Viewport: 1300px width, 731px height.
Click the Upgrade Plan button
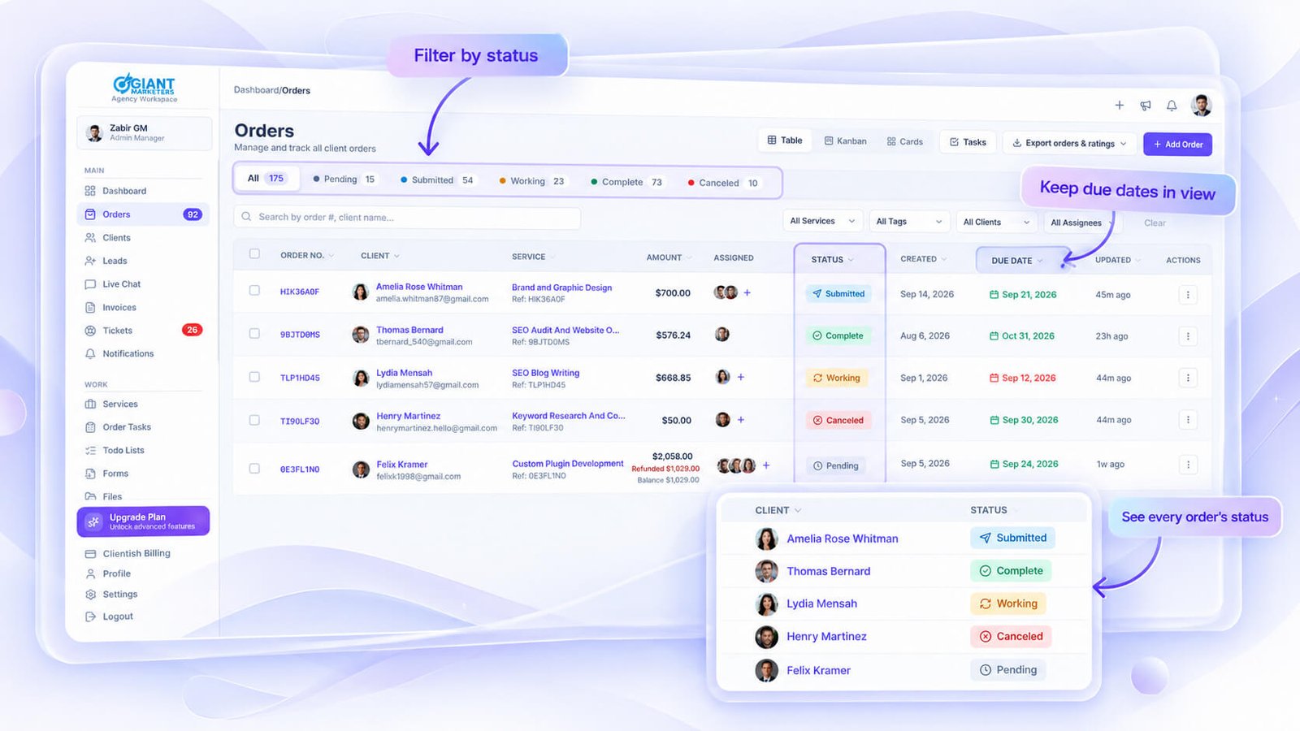144,521
